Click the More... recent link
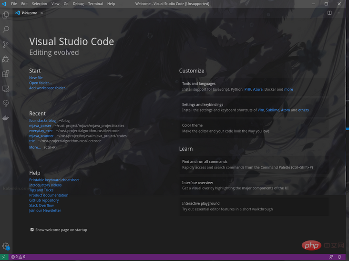 click(35, 147)
